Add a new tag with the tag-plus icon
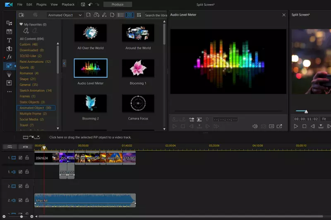The image size is (331, 220). click(26, 31)
